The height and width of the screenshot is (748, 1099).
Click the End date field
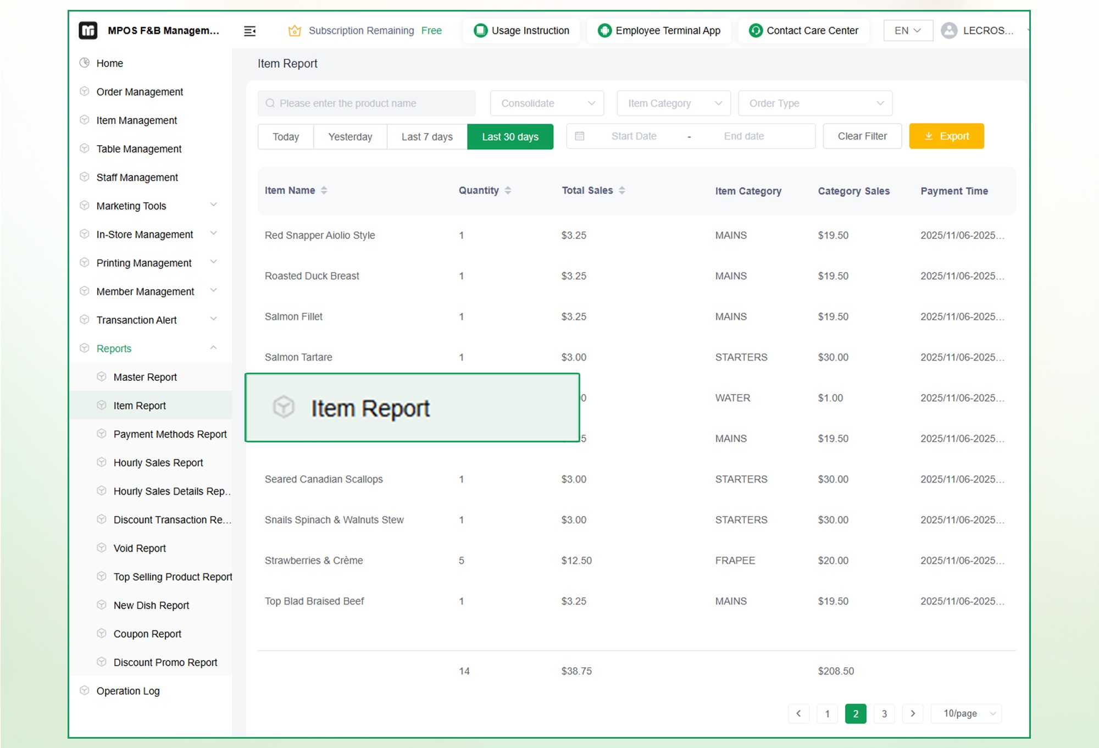[x=743, y=136]
